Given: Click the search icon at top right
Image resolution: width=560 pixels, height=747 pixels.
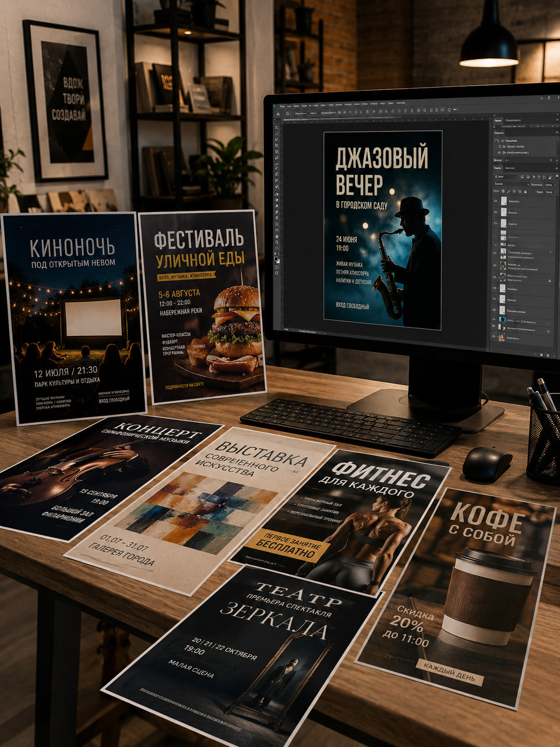Looking at the screenshot, I should tap(541, 98).
